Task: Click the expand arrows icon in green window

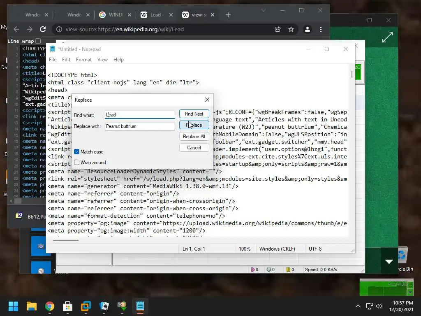Action: tap(387, 37)
